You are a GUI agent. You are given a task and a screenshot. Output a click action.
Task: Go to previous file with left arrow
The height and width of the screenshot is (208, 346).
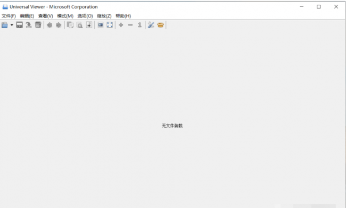point(50,25)
